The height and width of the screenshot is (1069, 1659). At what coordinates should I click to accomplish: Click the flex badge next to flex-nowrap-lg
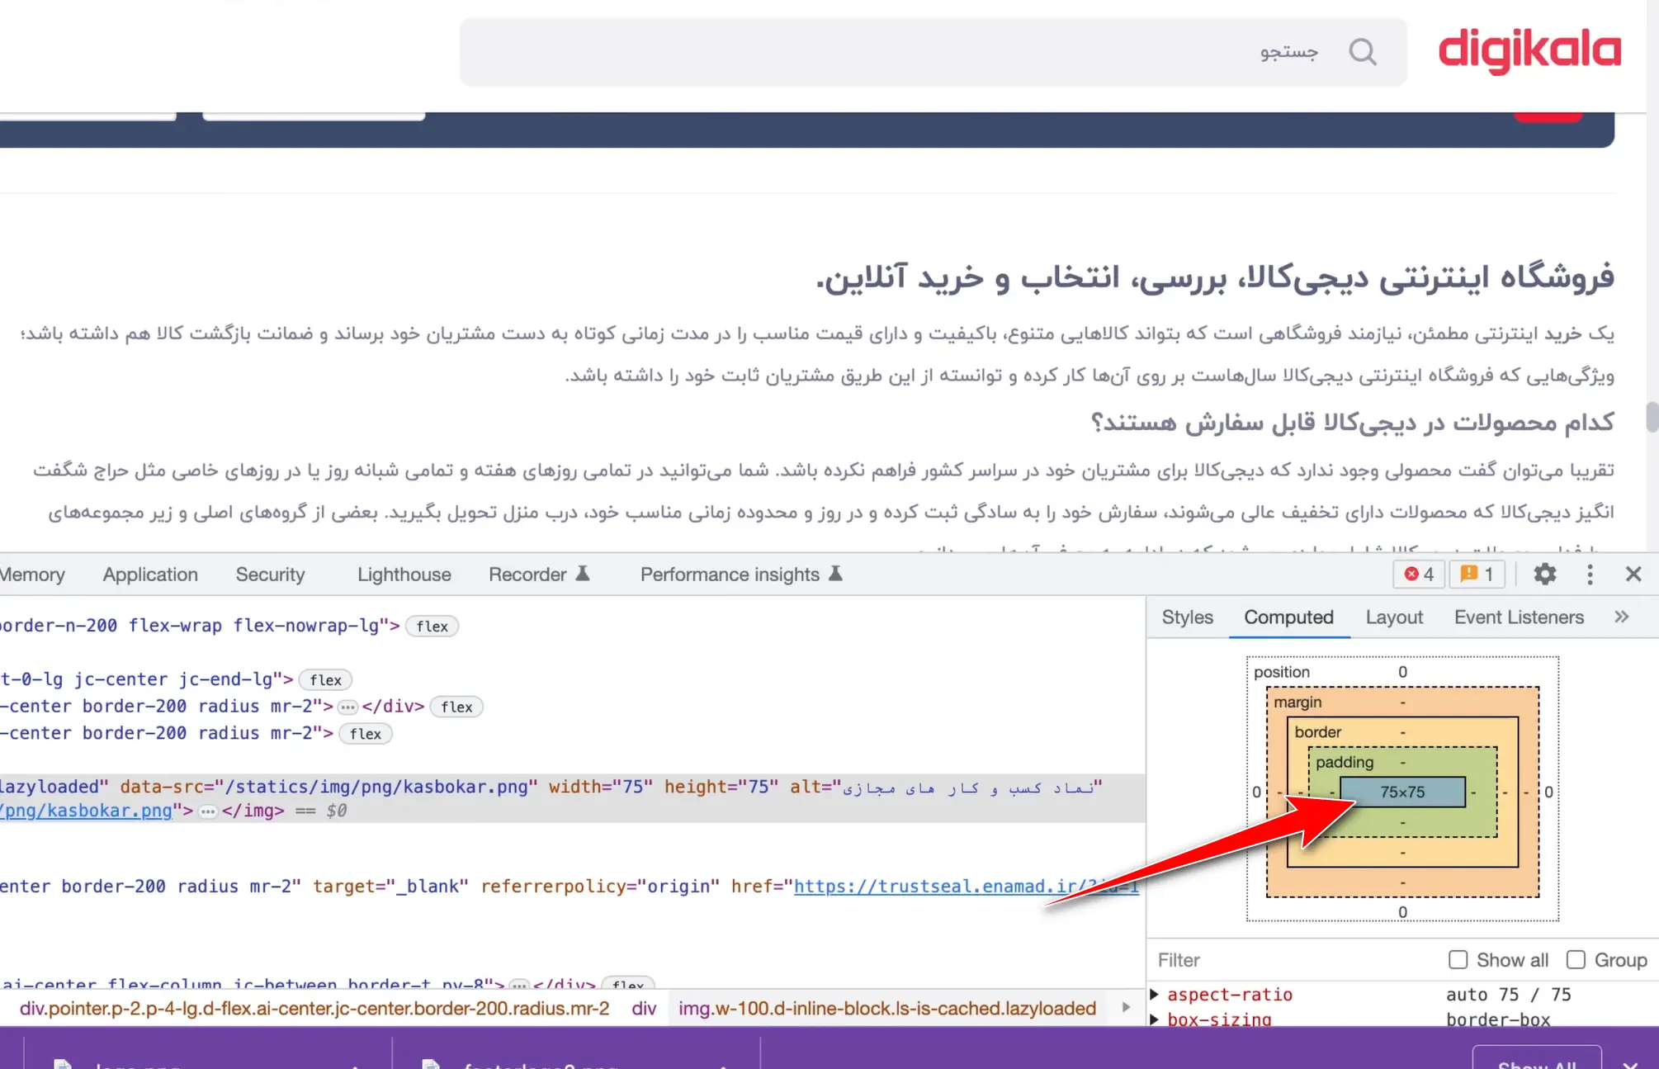click(432, 627)
